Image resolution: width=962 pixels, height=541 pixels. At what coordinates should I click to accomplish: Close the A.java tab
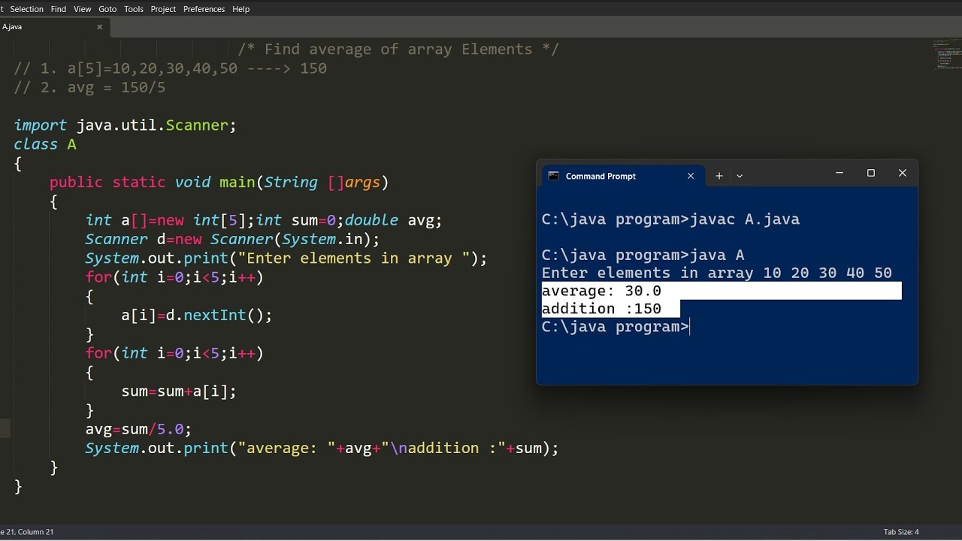pos(99,27)
